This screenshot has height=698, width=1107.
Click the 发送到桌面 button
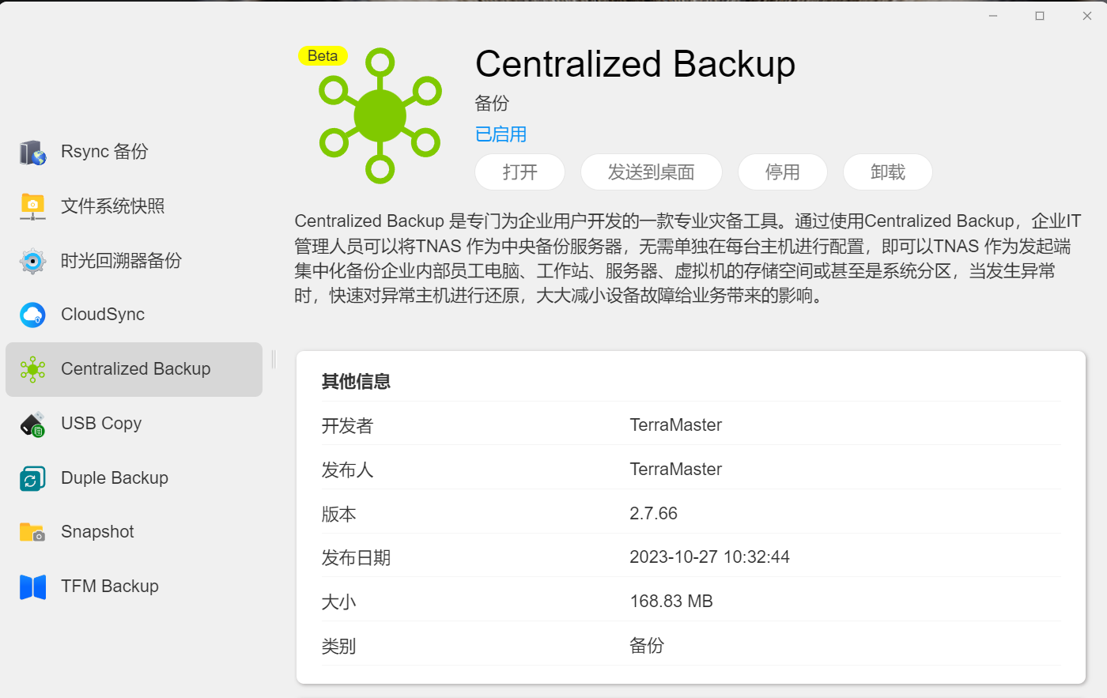[x=651, y=172]
